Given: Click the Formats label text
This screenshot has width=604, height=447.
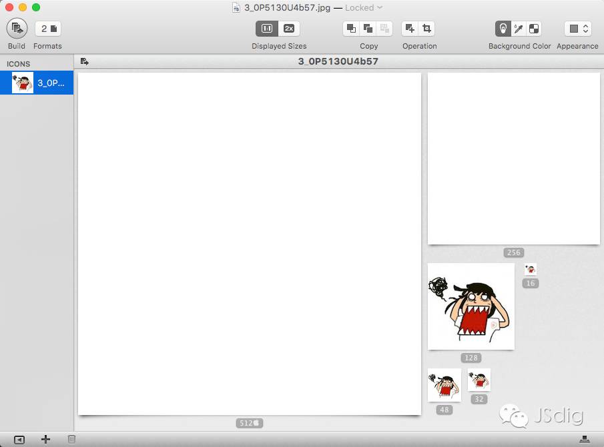Looking at the screenshot, I should (47, 46).
